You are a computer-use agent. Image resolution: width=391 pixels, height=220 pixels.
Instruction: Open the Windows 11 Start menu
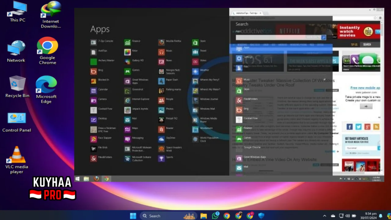coord(133,216)
